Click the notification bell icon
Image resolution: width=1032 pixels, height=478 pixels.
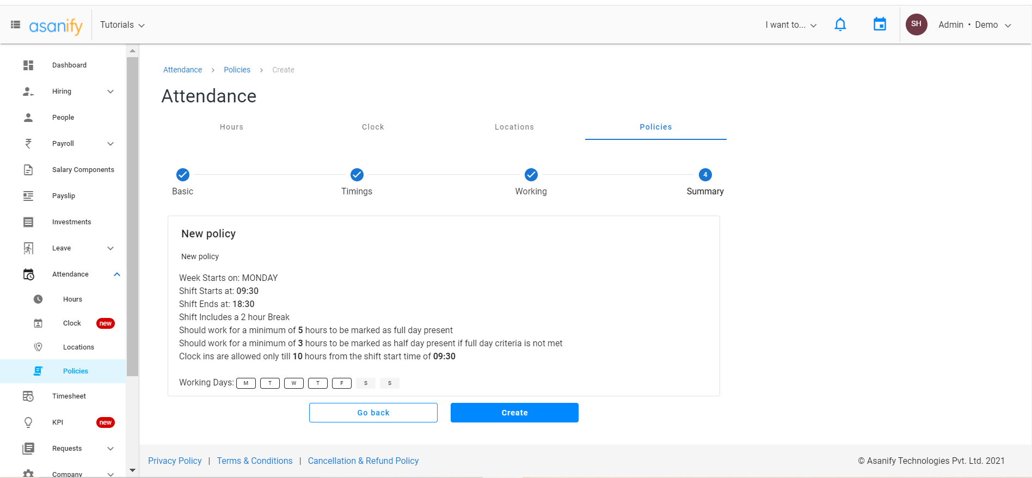coord(840,24)
